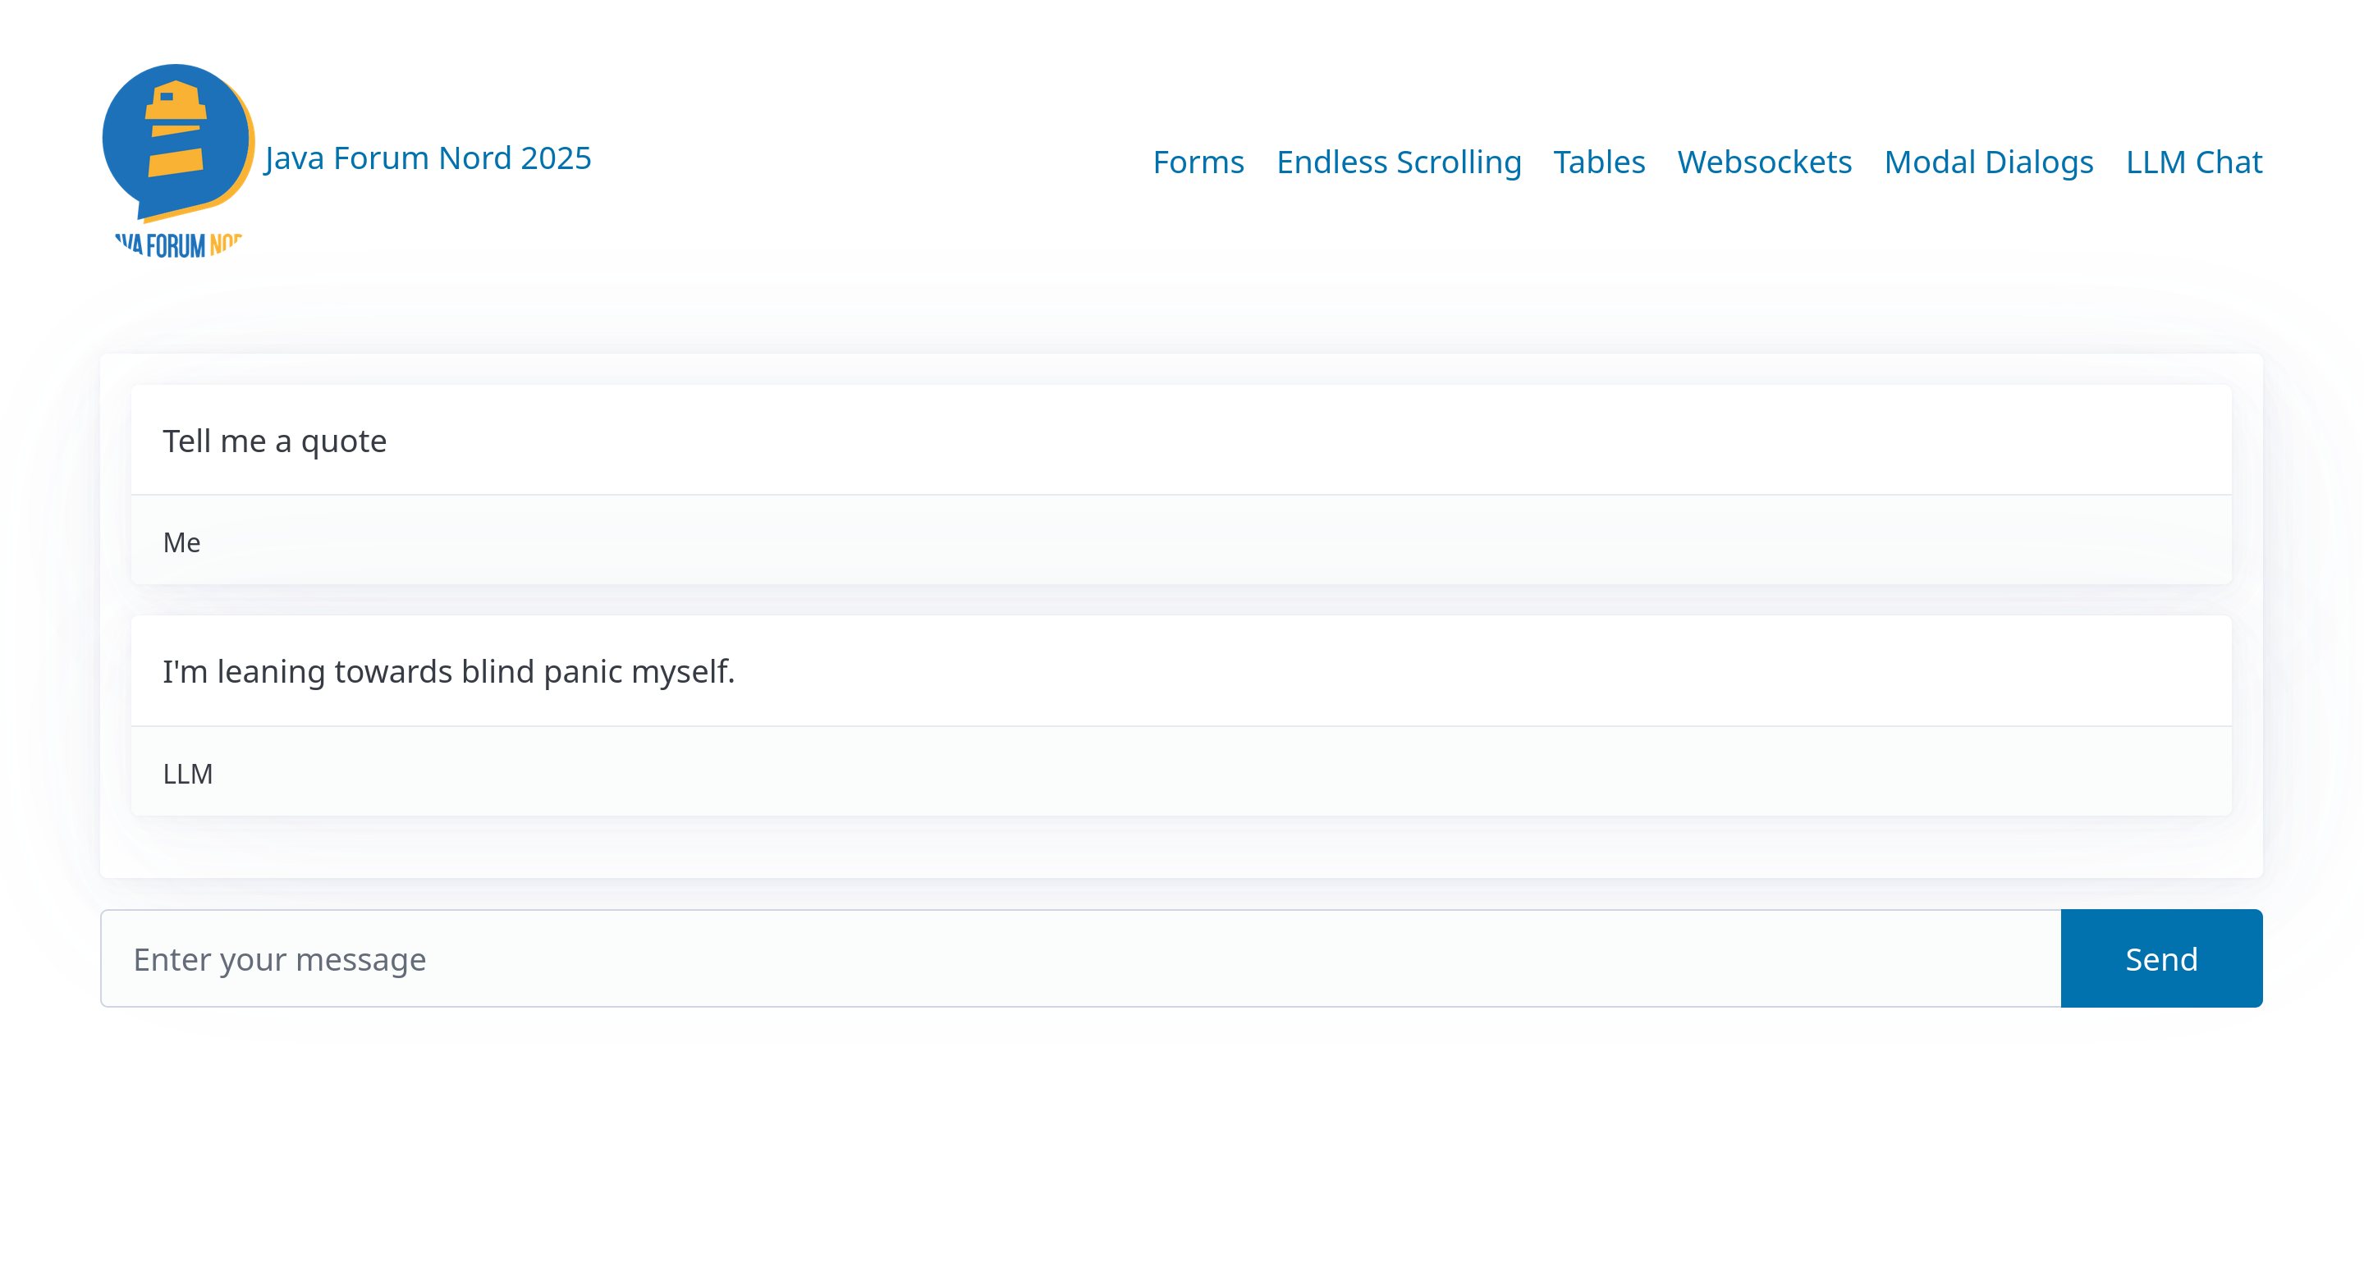Click the 'LLM' sender label

[188, 772]
